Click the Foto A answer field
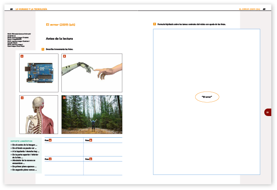 (x=63, y=149)
